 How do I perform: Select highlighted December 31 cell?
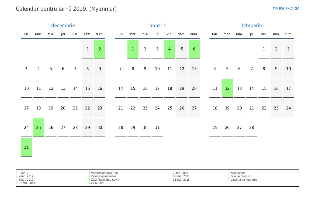tap(26, 147)
